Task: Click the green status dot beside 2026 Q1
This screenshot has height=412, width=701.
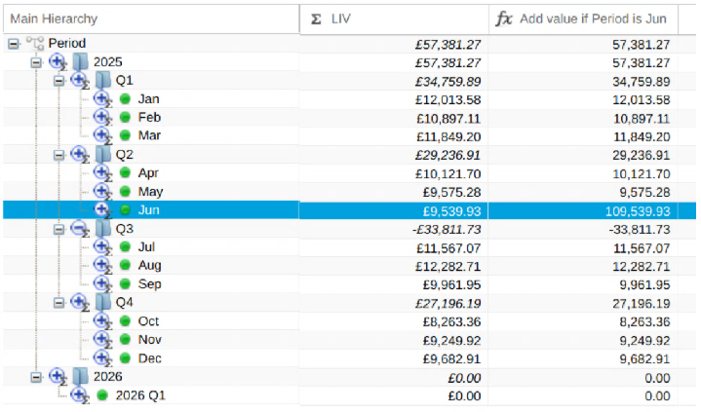Action: click(x=102, y=395)
